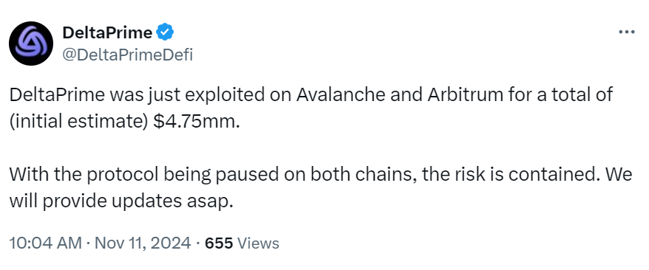Open the DeltaPrime profile avatar

[x=31, y=44]
